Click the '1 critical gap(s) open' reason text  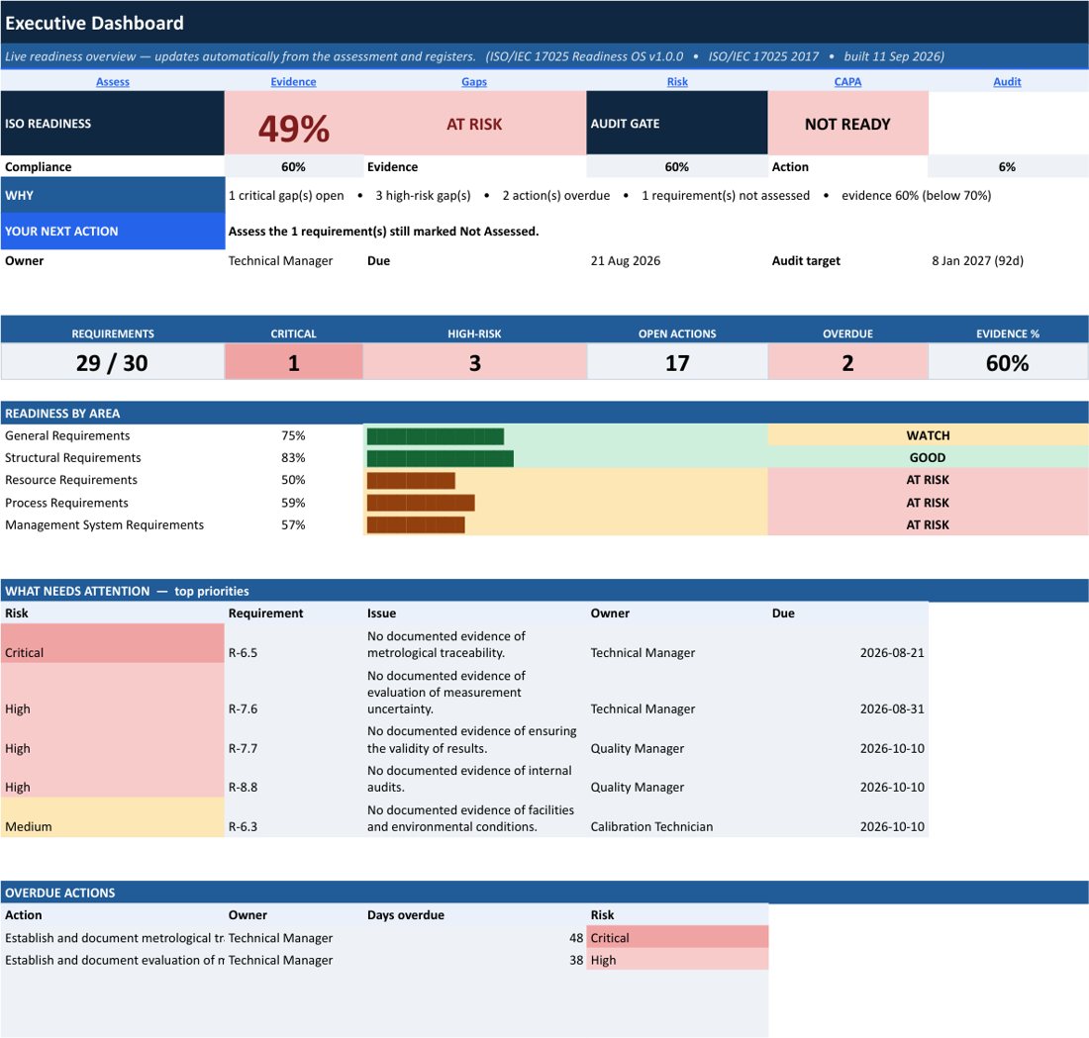tap(286, 196)
